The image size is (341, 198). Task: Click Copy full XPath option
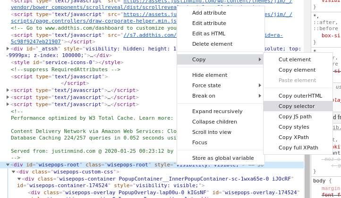tap(298, 148)
